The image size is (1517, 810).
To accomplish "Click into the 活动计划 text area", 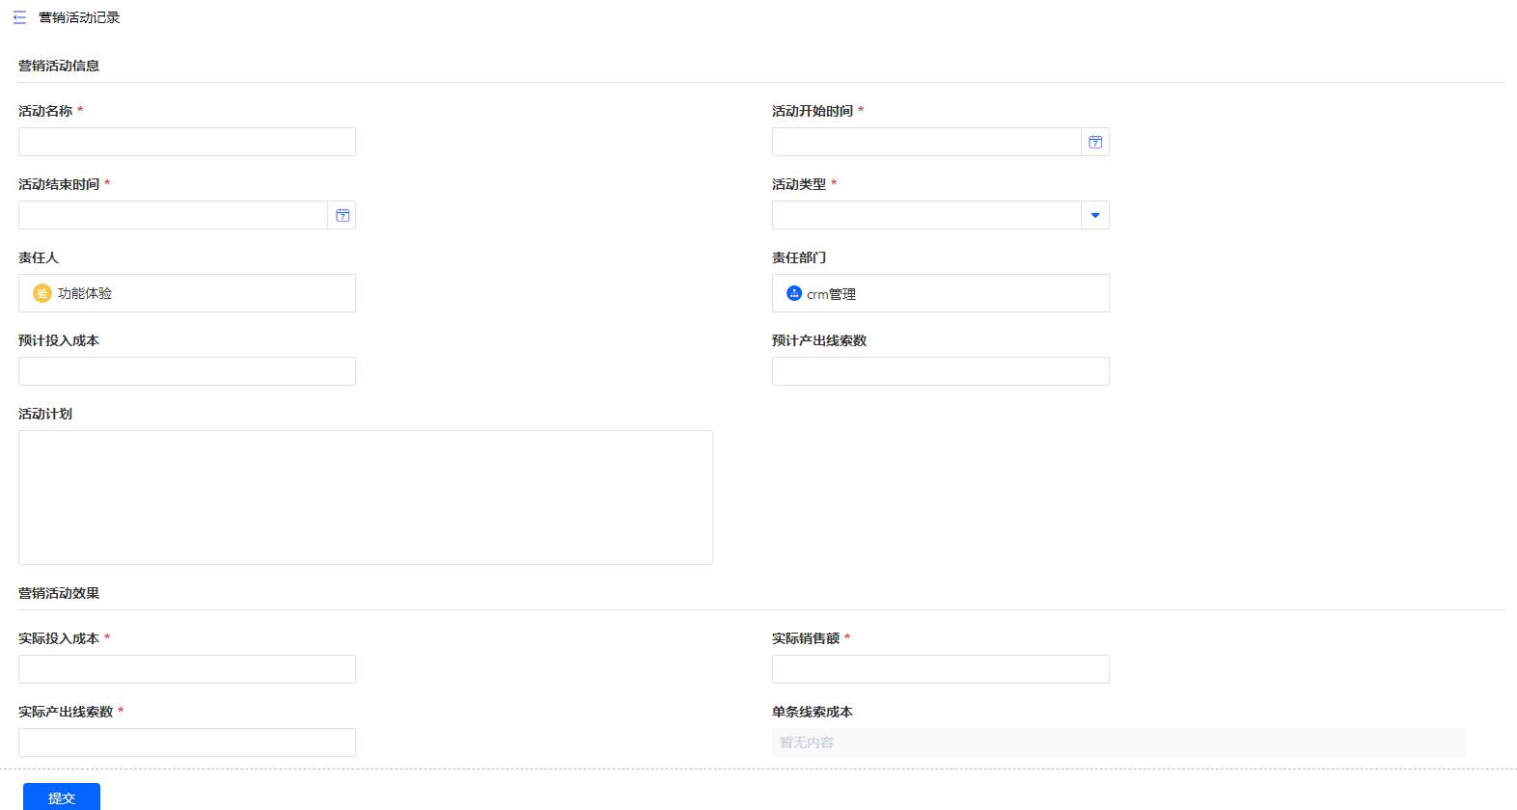I will point(366,498).
